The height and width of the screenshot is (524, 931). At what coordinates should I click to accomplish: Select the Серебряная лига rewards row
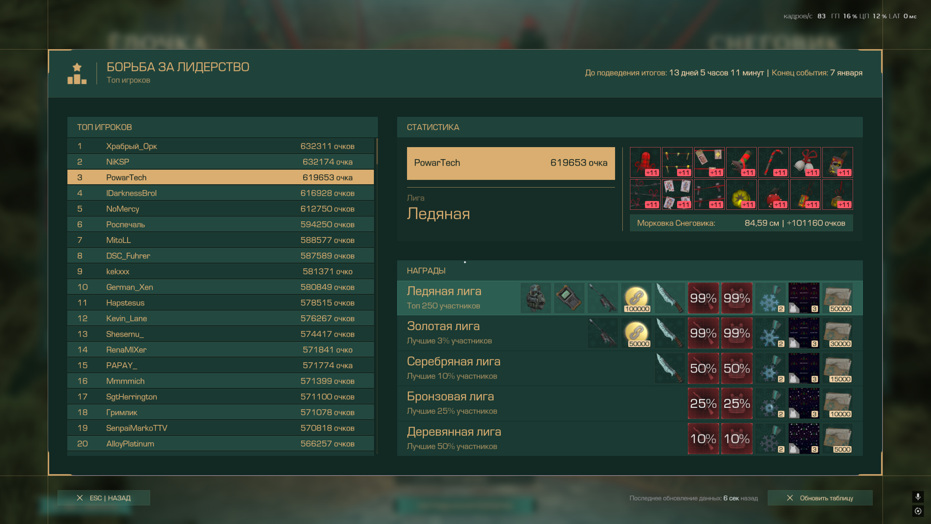(x=630, y=368)
